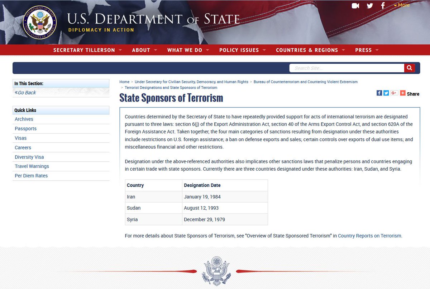The width and height of the screenshot is (430, 289).
Task: Click the January 19, 1984 date cell
Action: 225,197
